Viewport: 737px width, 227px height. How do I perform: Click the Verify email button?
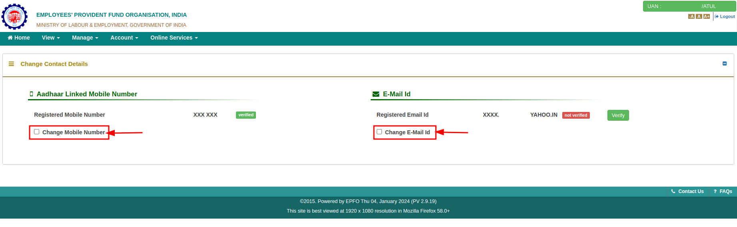click(618, 115)
